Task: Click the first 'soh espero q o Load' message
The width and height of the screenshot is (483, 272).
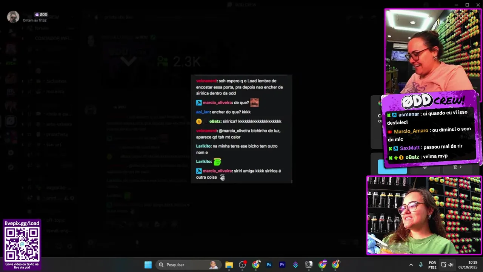Action: click(240, 87)
